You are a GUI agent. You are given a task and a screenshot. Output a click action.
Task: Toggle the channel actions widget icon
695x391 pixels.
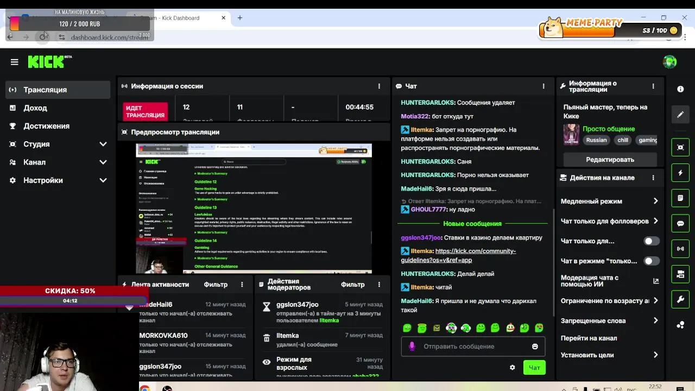coord(680,274)
